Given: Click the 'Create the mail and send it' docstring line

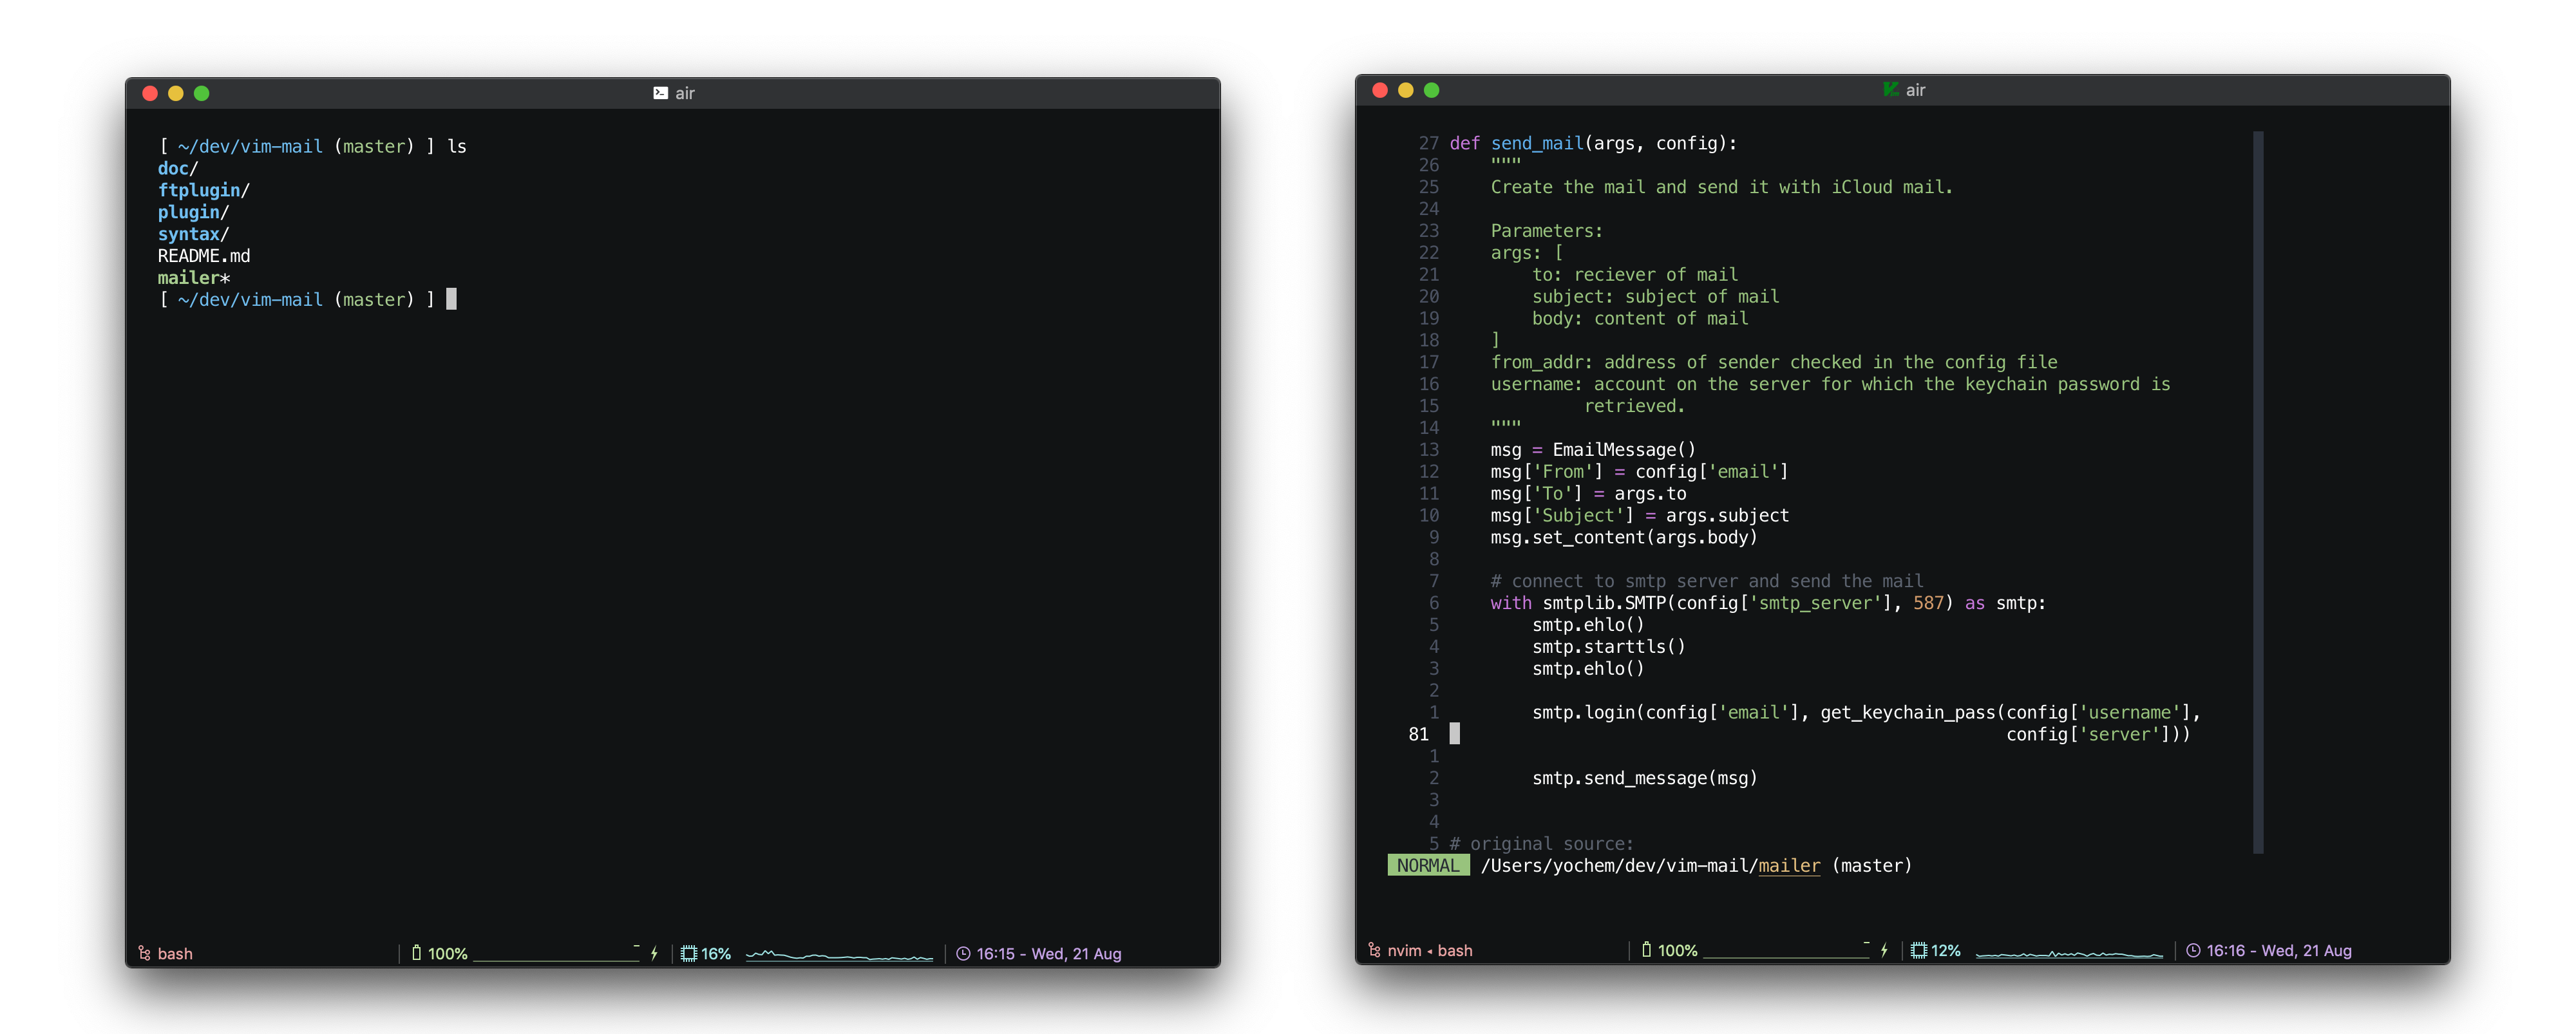Looking at the screenshot, I should [1721, 187].
